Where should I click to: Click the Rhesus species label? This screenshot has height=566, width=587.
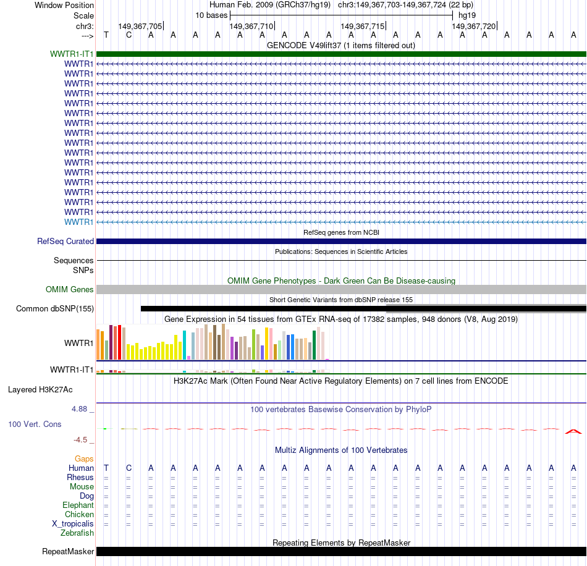coord(80,477)
